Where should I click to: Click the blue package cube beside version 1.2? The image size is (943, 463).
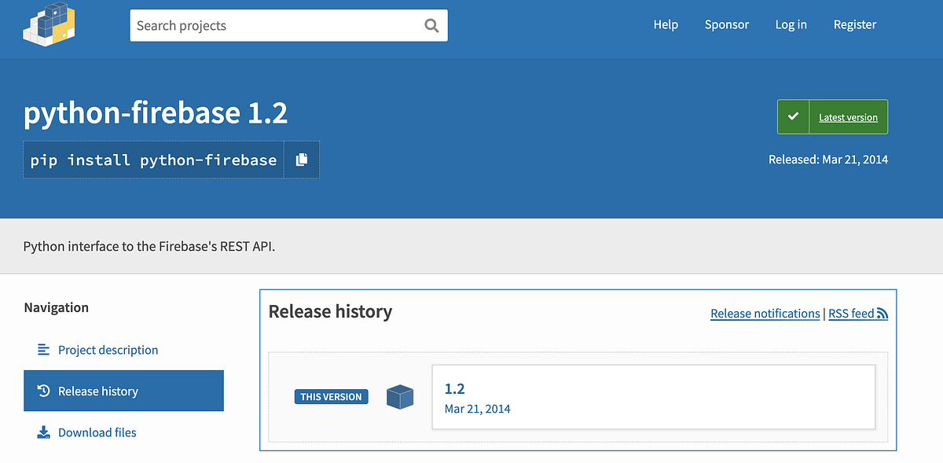click(400, 397)
